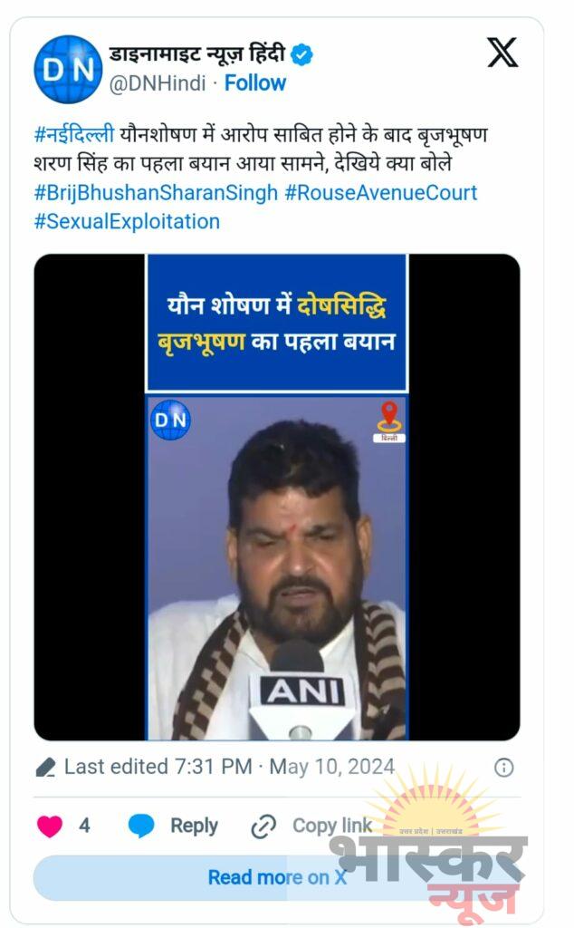Click the Reply label text
Screen dimensions: 574x928
pyautogui.click(x=194, y=826)
